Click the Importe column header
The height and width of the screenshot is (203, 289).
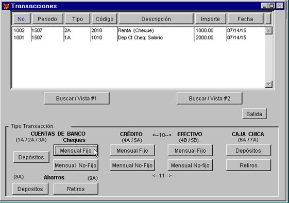click(x=211, y=19)
